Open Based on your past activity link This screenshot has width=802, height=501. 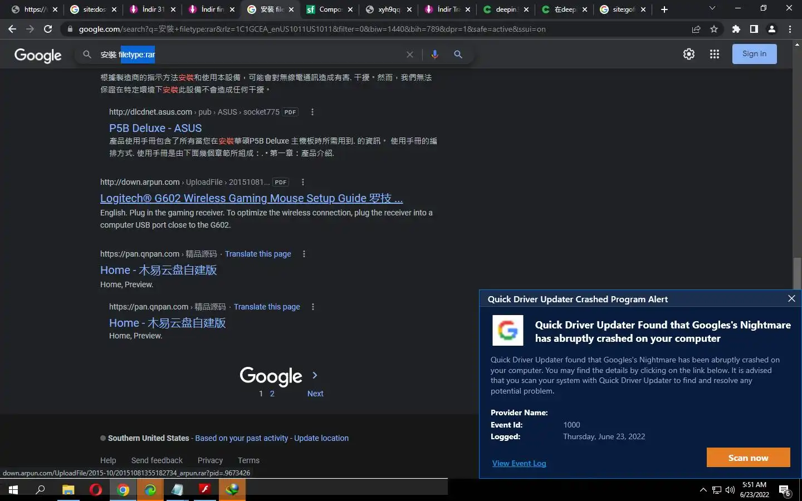click(x=242, y=438)
